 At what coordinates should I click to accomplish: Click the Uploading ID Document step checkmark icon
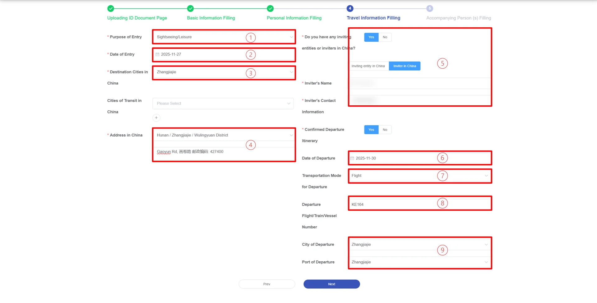coord(111,8)
